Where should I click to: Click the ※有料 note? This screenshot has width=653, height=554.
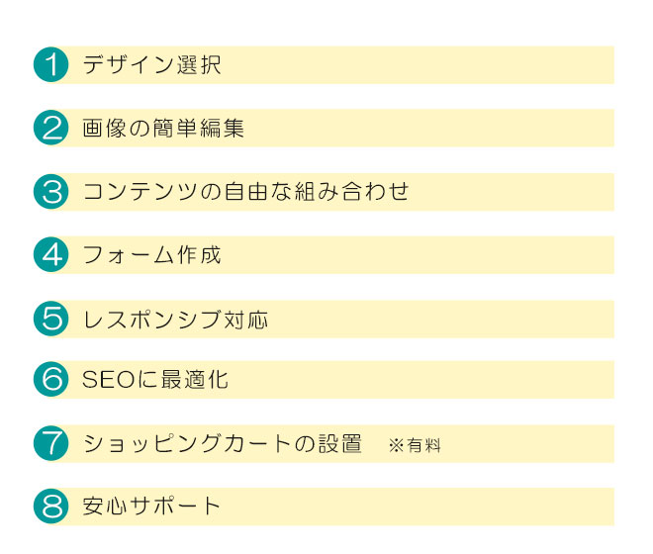coord(415,445)
